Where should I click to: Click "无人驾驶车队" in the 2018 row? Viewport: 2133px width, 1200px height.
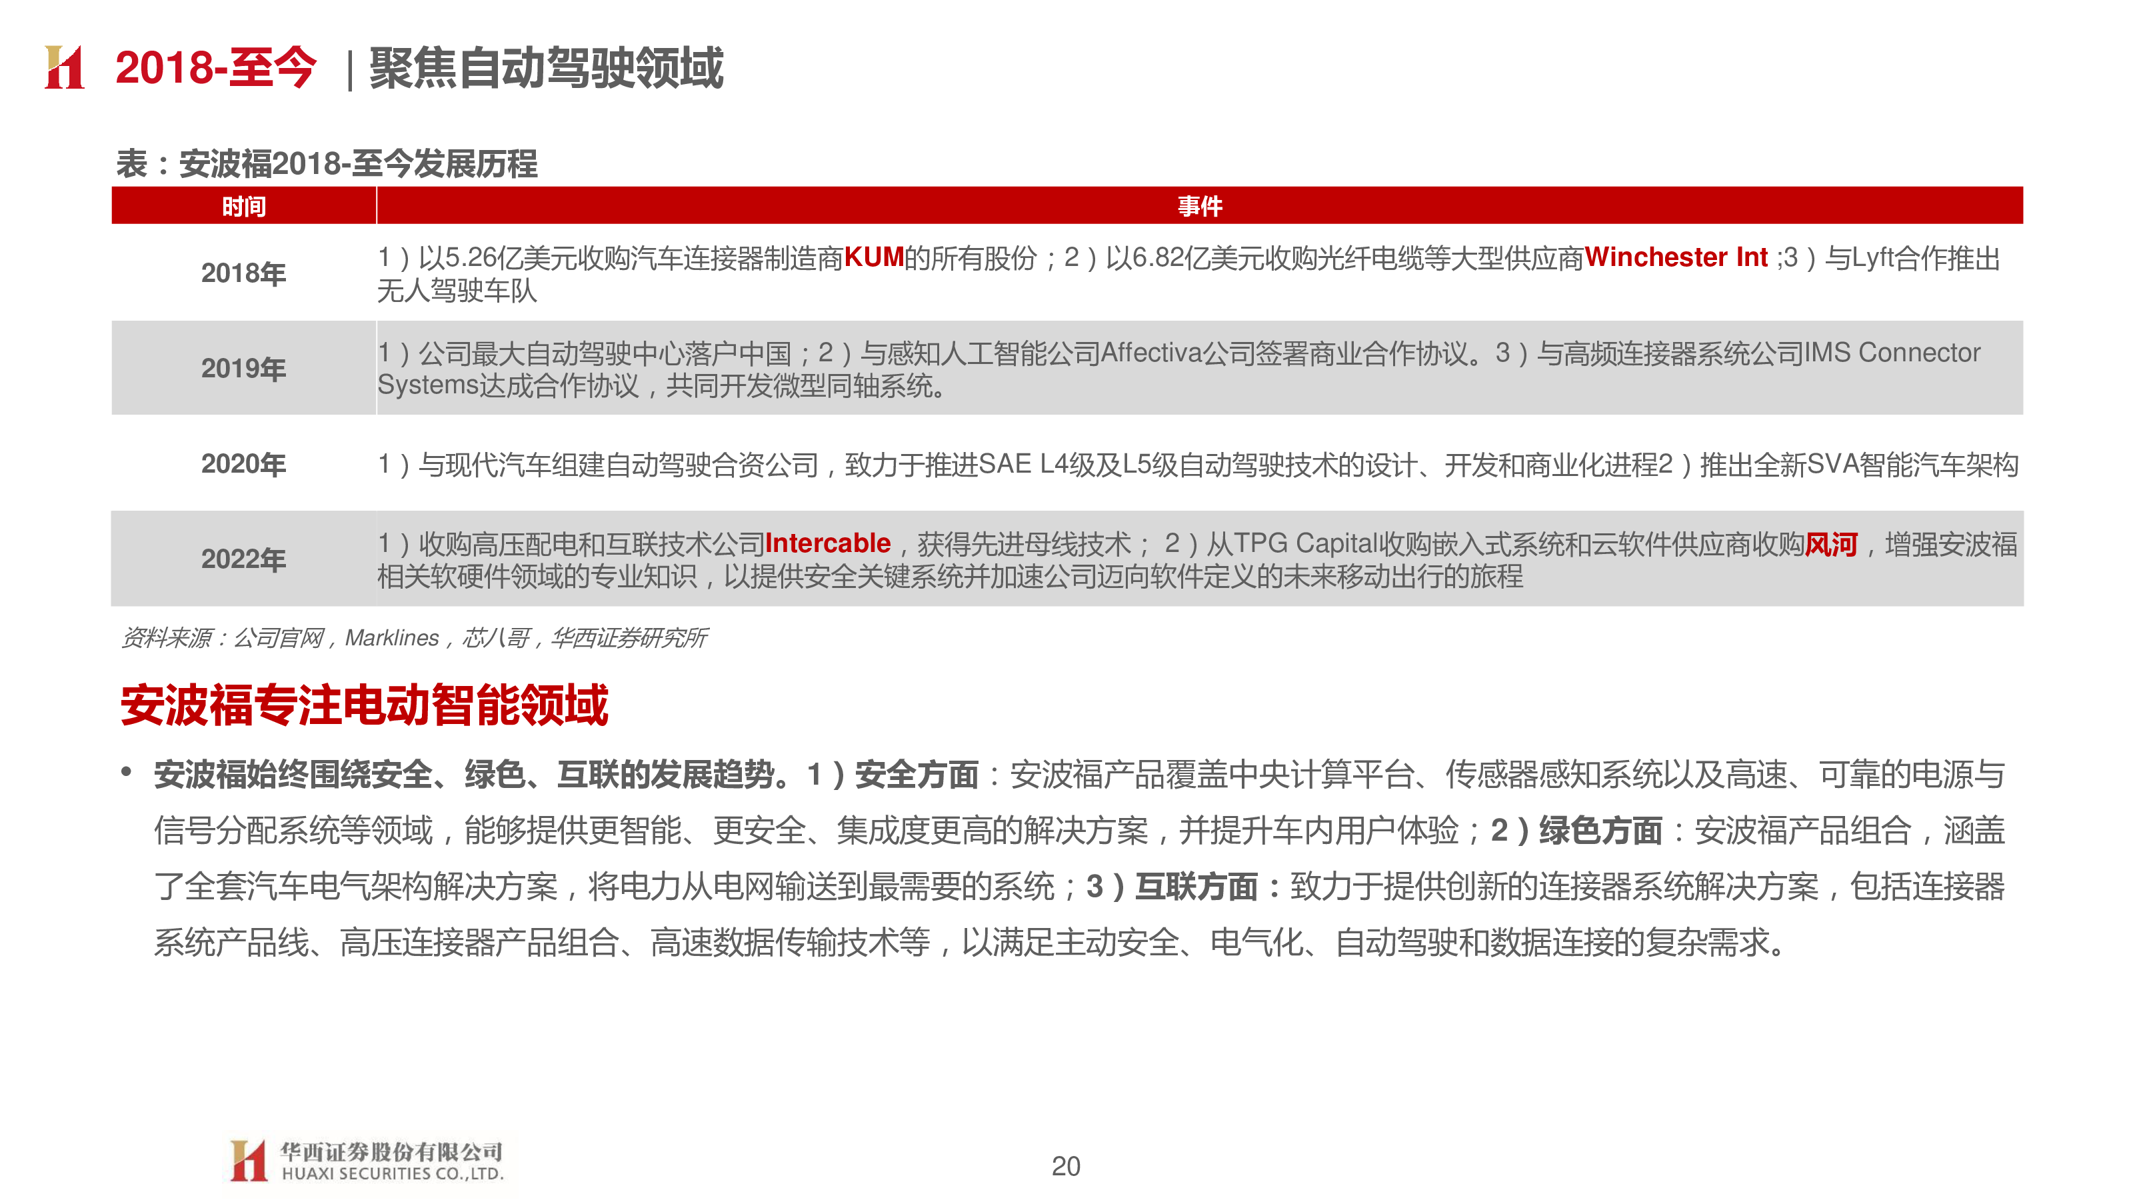(457, 291)
